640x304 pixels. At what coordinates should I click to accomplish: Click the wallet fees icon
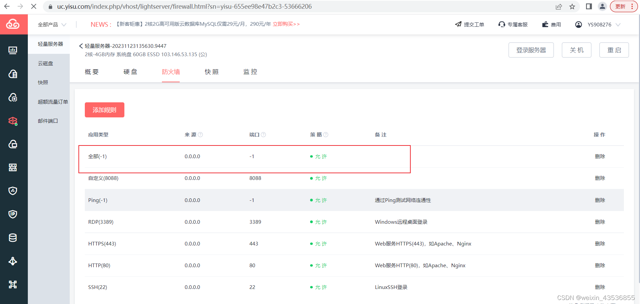(x=545, y=24)
